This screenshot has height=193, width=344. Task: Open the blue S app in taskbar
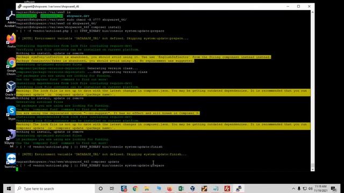coord(124,188)
